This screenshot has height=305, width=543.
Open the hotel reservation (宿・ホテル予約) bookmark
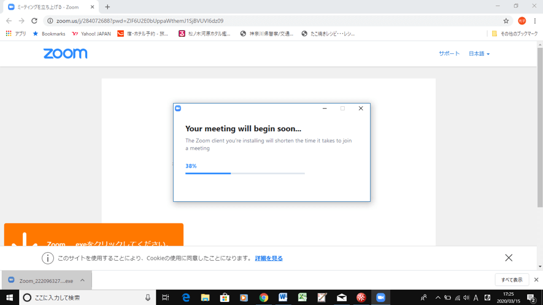143,34
